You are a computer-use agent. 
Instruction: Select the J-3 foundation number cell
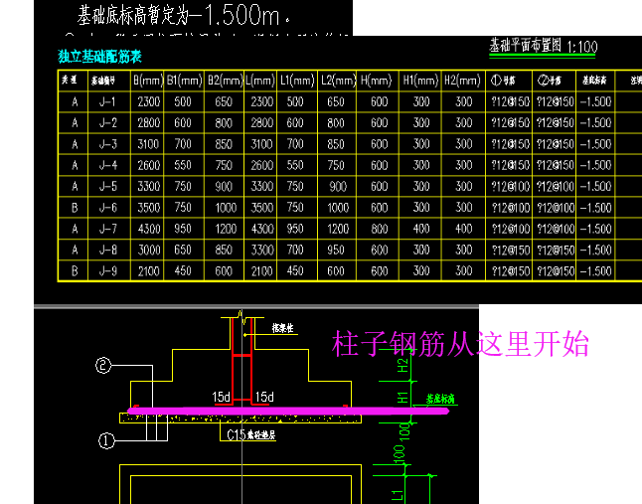pyautogui.click(x=107, y=144)
